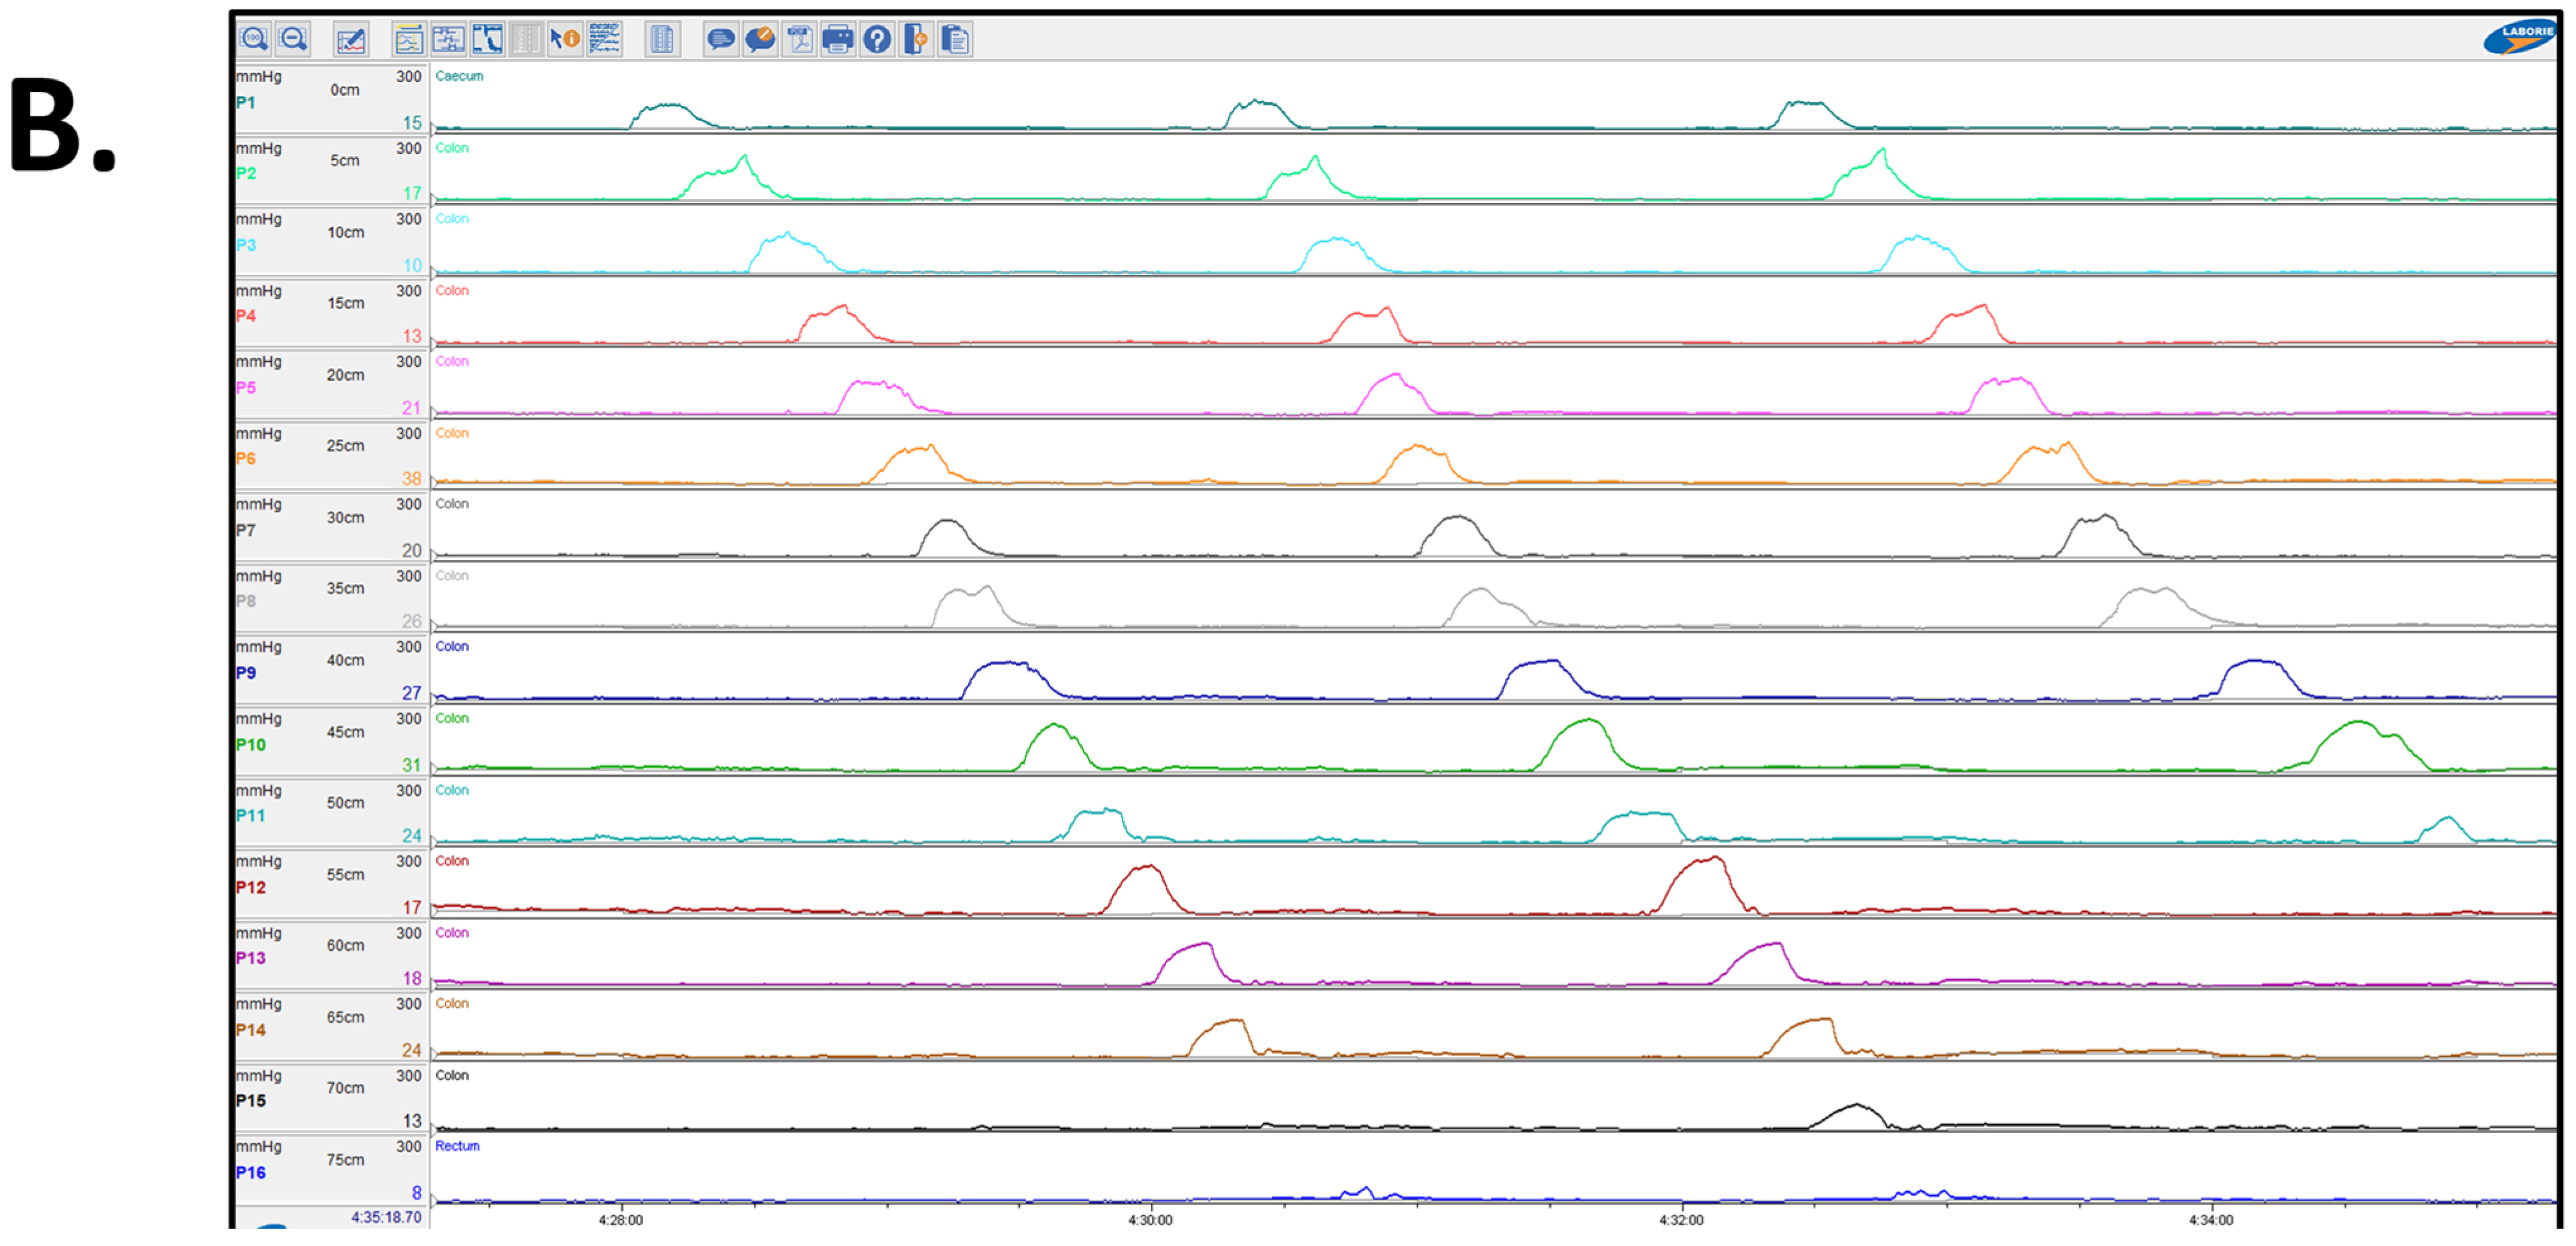Image resolution: width=2576 pixels, height=1246 pixels.
Task: Open help via question mark icon
Action: click(877, 39)
